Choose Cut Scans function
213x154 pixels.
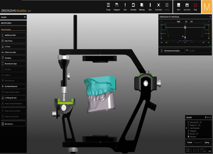click(x=13, y=46)
